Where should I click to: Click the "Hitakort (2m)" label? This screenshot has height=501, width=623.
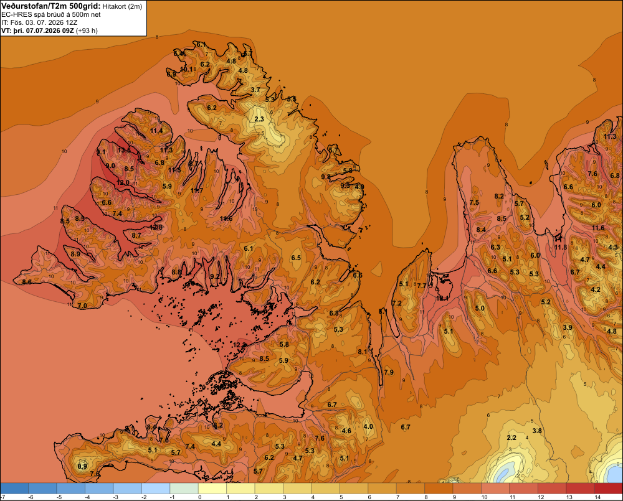pyautogui.click(x=122, y=6)
